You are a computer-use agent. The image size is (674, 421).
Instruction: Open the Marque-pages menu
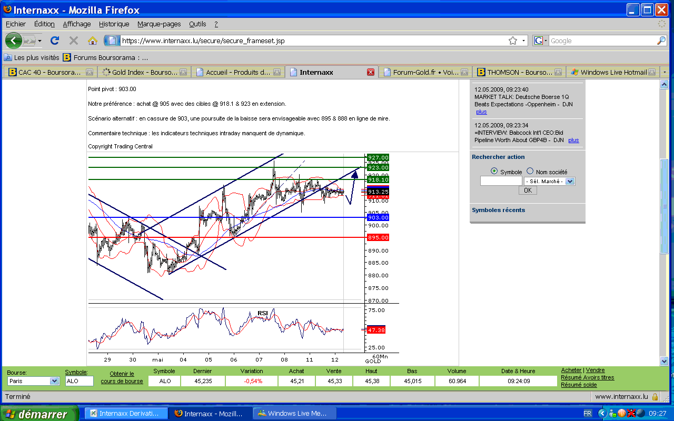pos(159,24)
